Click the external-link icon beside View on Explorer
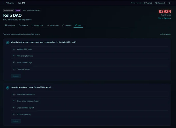Image resolution: width=176 pixels, height=128 pixels. (x=170, y=18)
